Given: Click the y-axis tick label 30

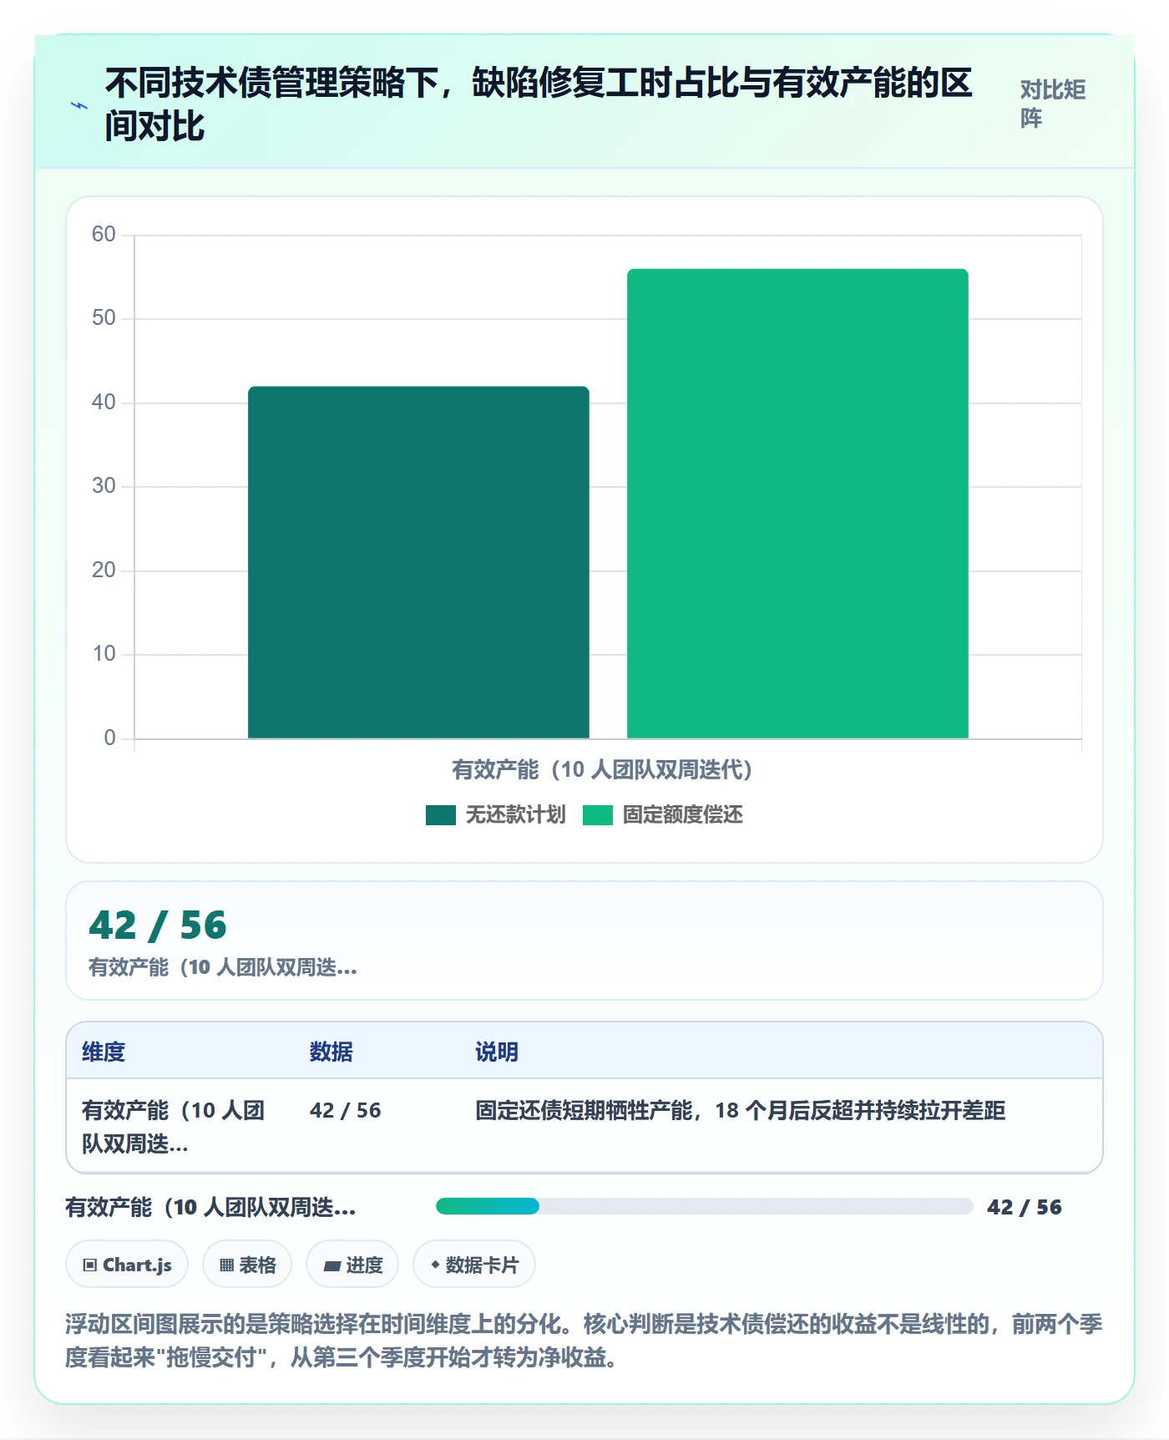Looking at the screenshot, I should tap(104, 485).
